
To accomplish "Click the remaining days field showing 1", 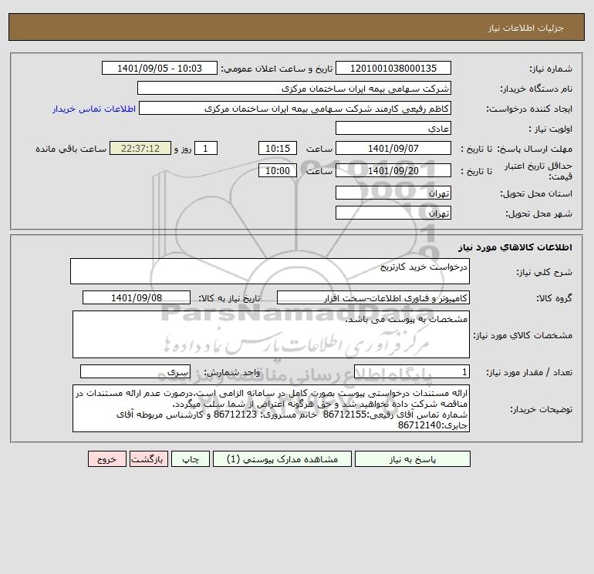I will [206, 149].
